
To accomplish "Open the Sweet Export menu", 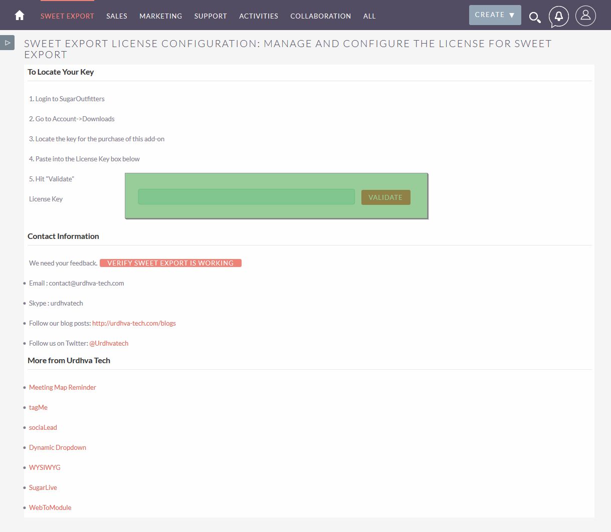I will pos(67,16).
